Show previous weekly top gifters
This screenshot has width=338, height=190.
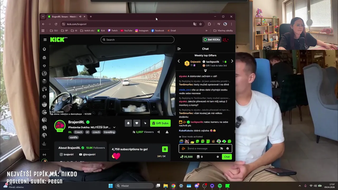pos(179,61)
